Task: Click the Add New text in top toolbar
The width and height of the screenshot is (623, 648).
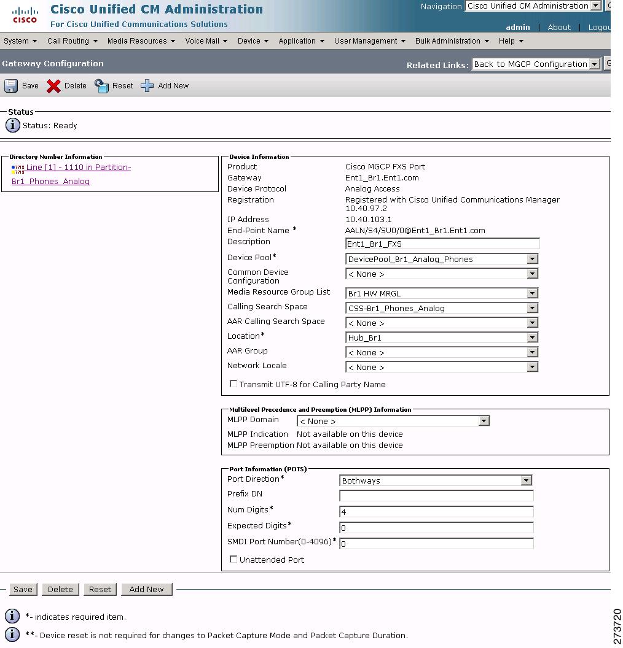Action: pos(173,85)
